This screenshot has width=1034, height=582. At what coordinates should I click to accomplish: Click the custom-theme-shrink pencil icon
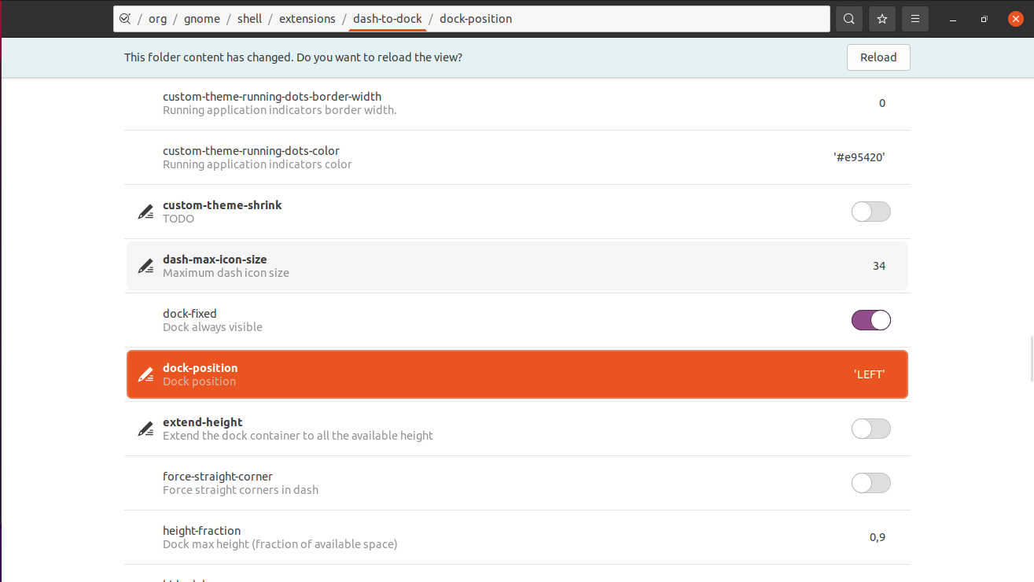[x=145, y=211]
